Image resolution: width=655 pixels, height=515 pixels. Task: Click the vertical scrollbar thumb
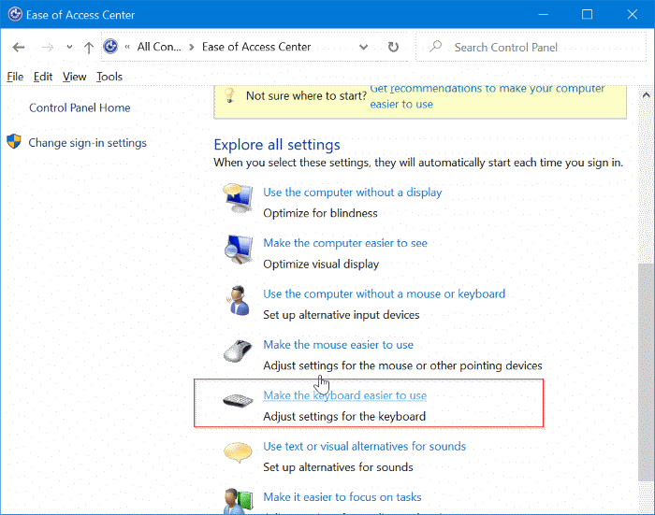point(647,372)
